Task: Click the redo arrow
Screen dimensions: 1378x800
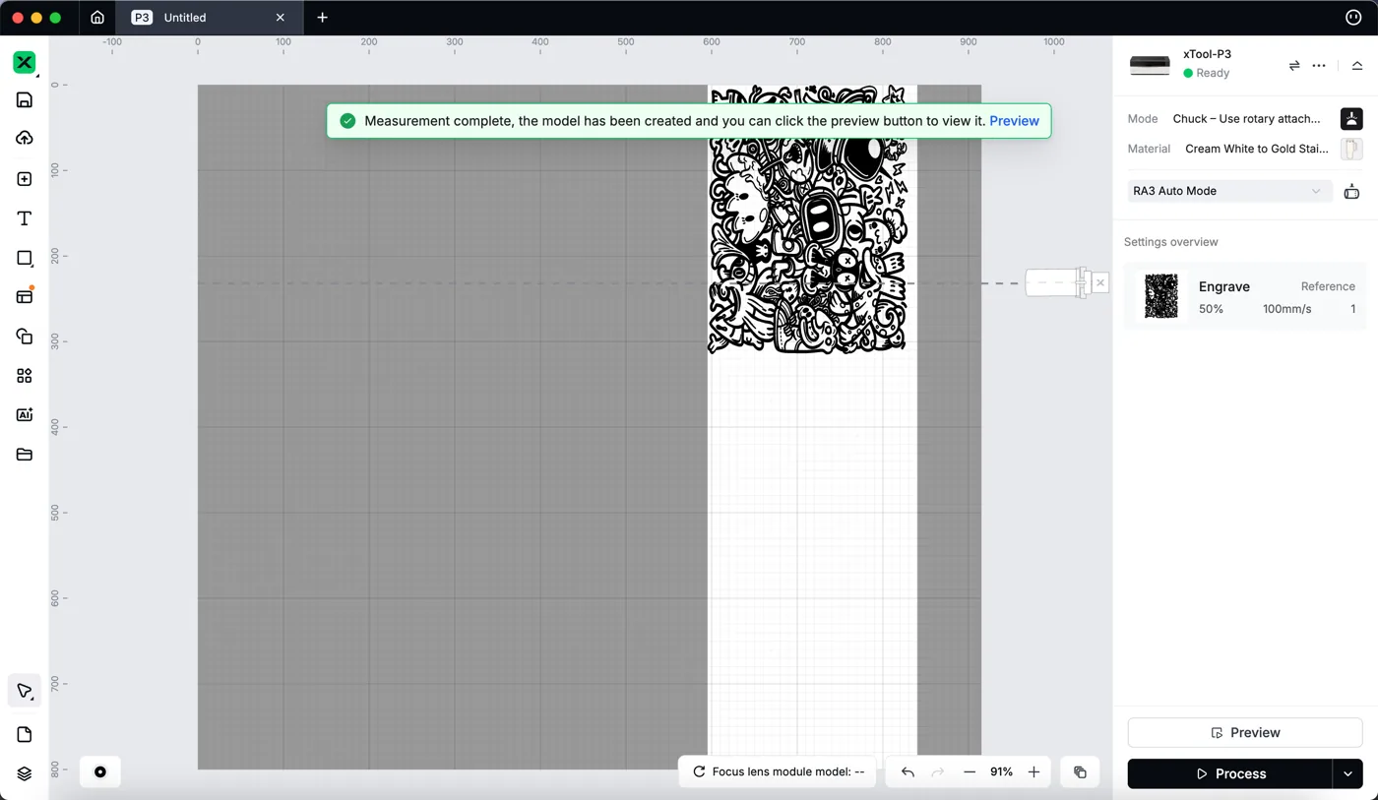Action: point(938,771)
